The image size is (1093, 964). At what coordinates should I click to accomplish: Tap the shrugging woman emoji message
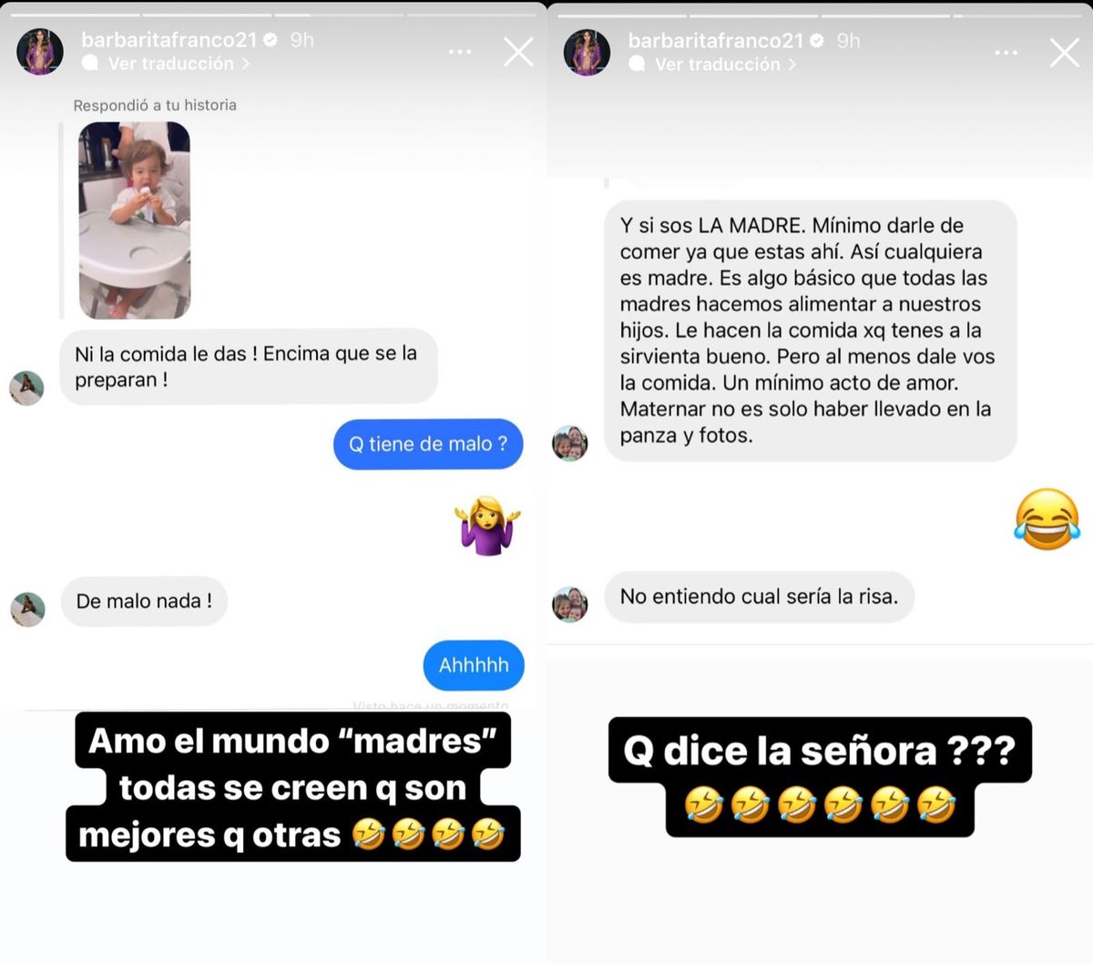488,526
